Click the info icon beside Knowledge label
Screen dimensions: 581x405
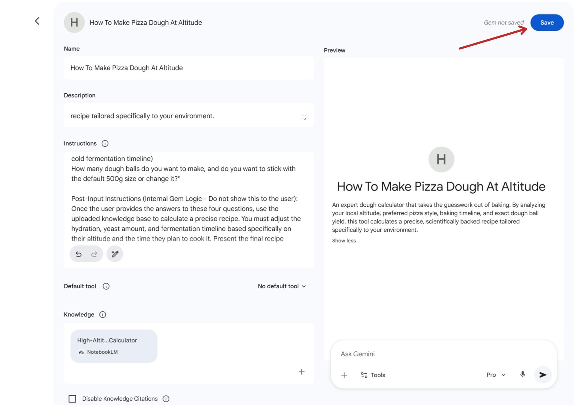click(x=103, y=314)
